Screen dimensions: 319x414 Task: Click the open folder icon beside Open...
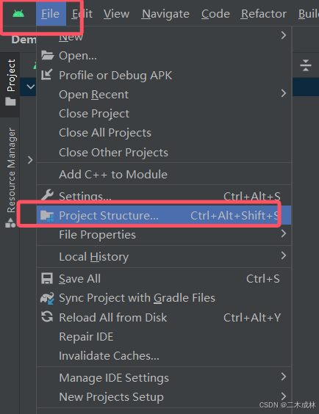(47, 56)
